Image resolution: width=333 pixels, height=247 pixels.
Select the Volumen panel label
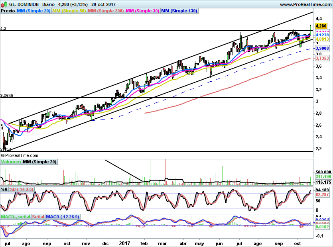(x=11, y=162)
